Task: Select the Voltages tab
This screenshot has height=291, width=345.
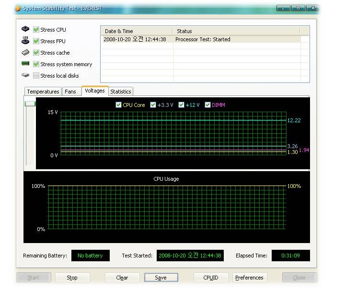Action: (95, 91)
